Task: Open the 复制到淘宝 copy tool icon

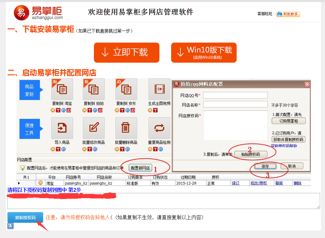Action: point(62,89)
